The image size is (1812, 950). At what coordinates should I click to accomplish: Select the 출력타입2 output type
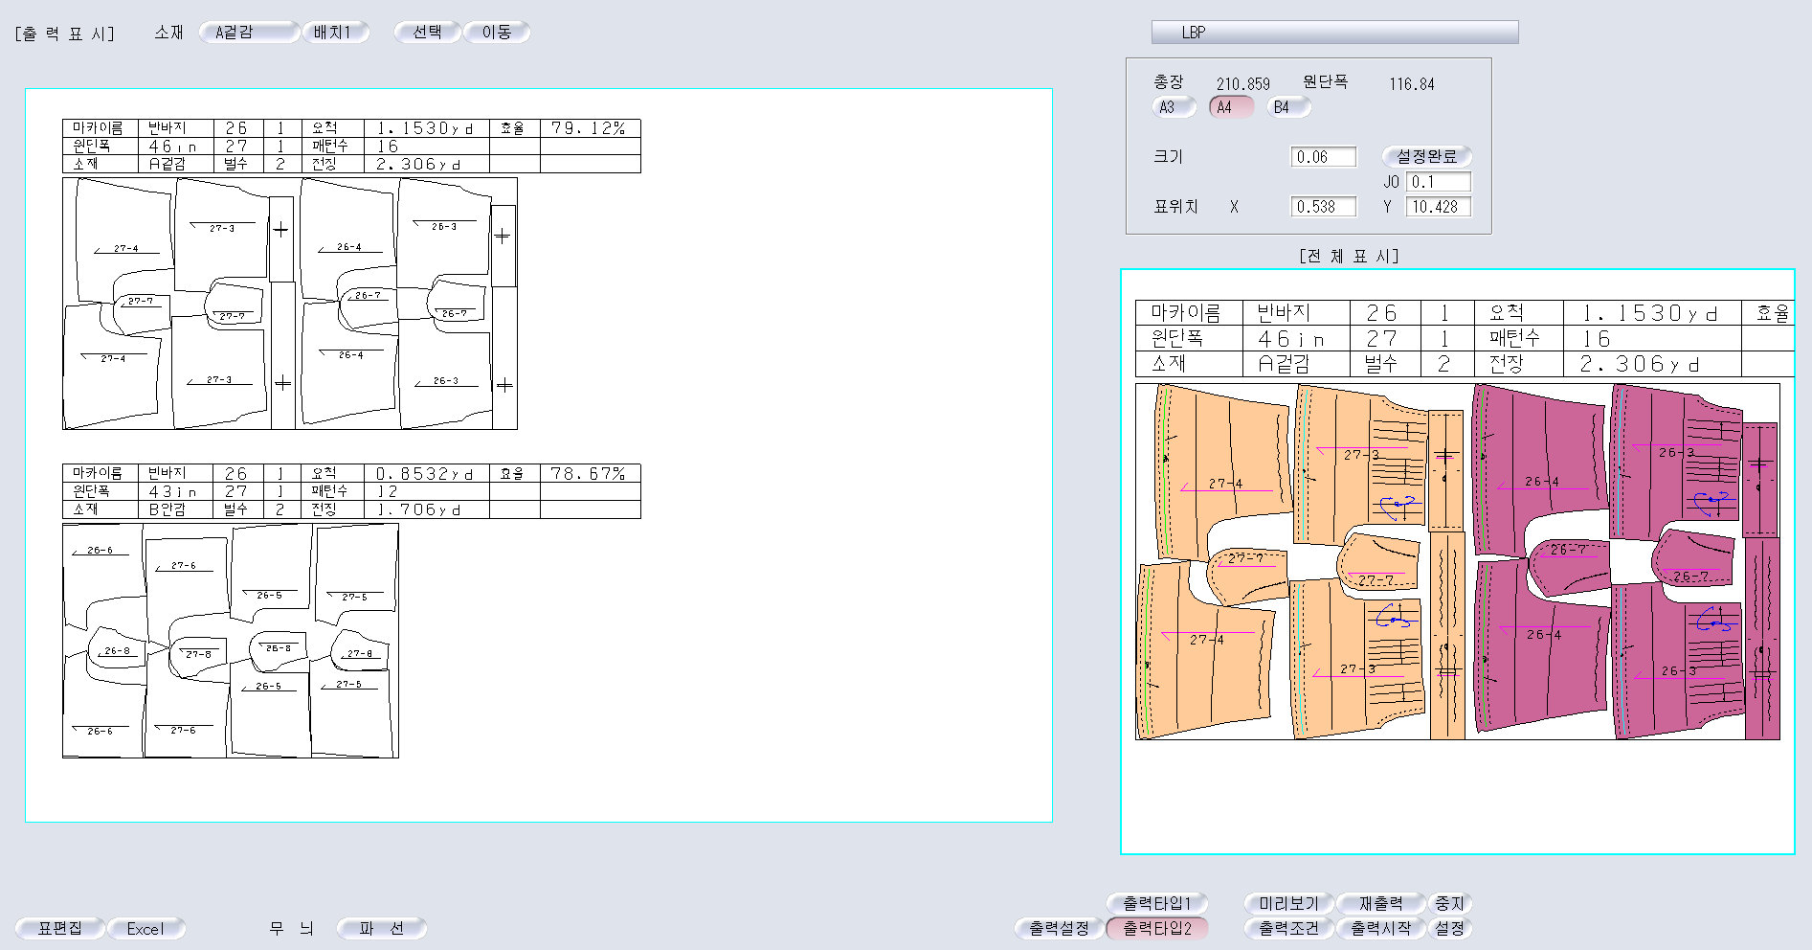1156,928
